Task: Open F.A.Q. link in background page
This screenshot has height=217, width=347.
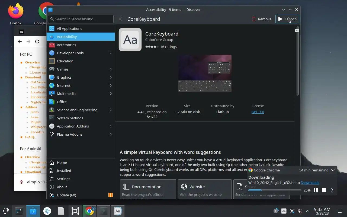Action: 30,137
